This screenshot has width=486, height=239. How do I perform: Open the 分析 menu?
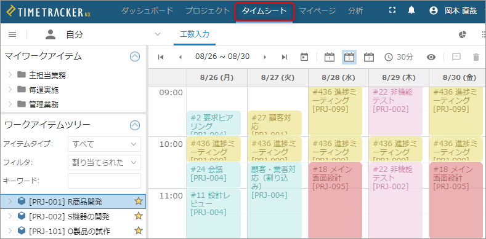click(x=355, y=11)
